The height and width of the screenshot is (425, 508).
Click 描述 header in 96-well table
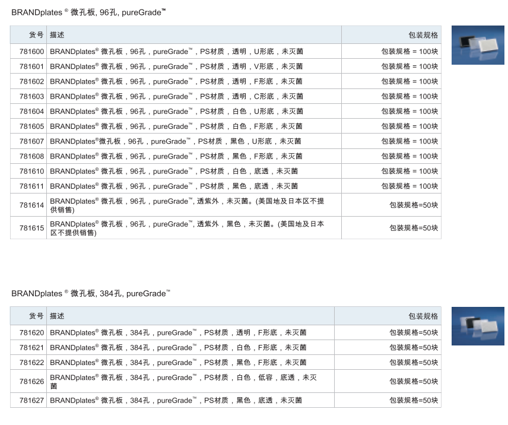click(x=57, y=34)
